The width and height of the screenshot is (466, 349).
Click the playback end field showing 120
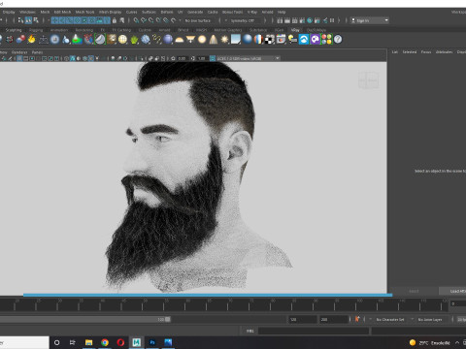pos(303,319)
